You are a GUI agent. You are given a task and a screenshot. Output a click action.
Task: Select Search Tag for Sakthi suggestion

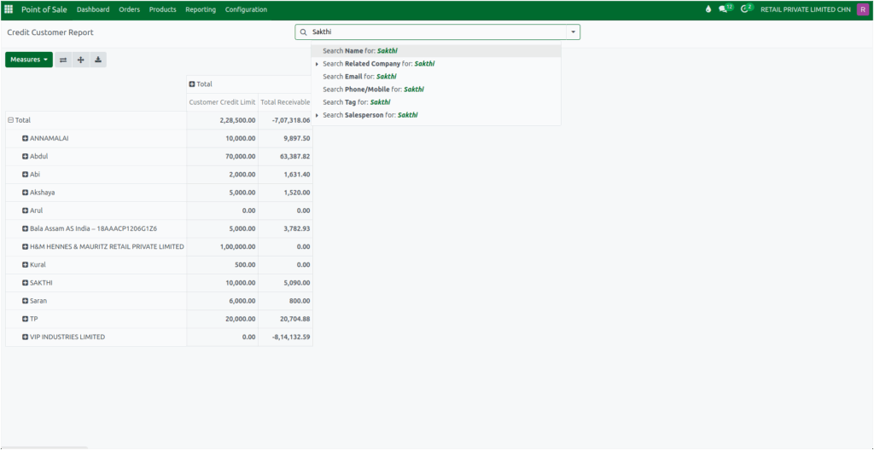436,102
